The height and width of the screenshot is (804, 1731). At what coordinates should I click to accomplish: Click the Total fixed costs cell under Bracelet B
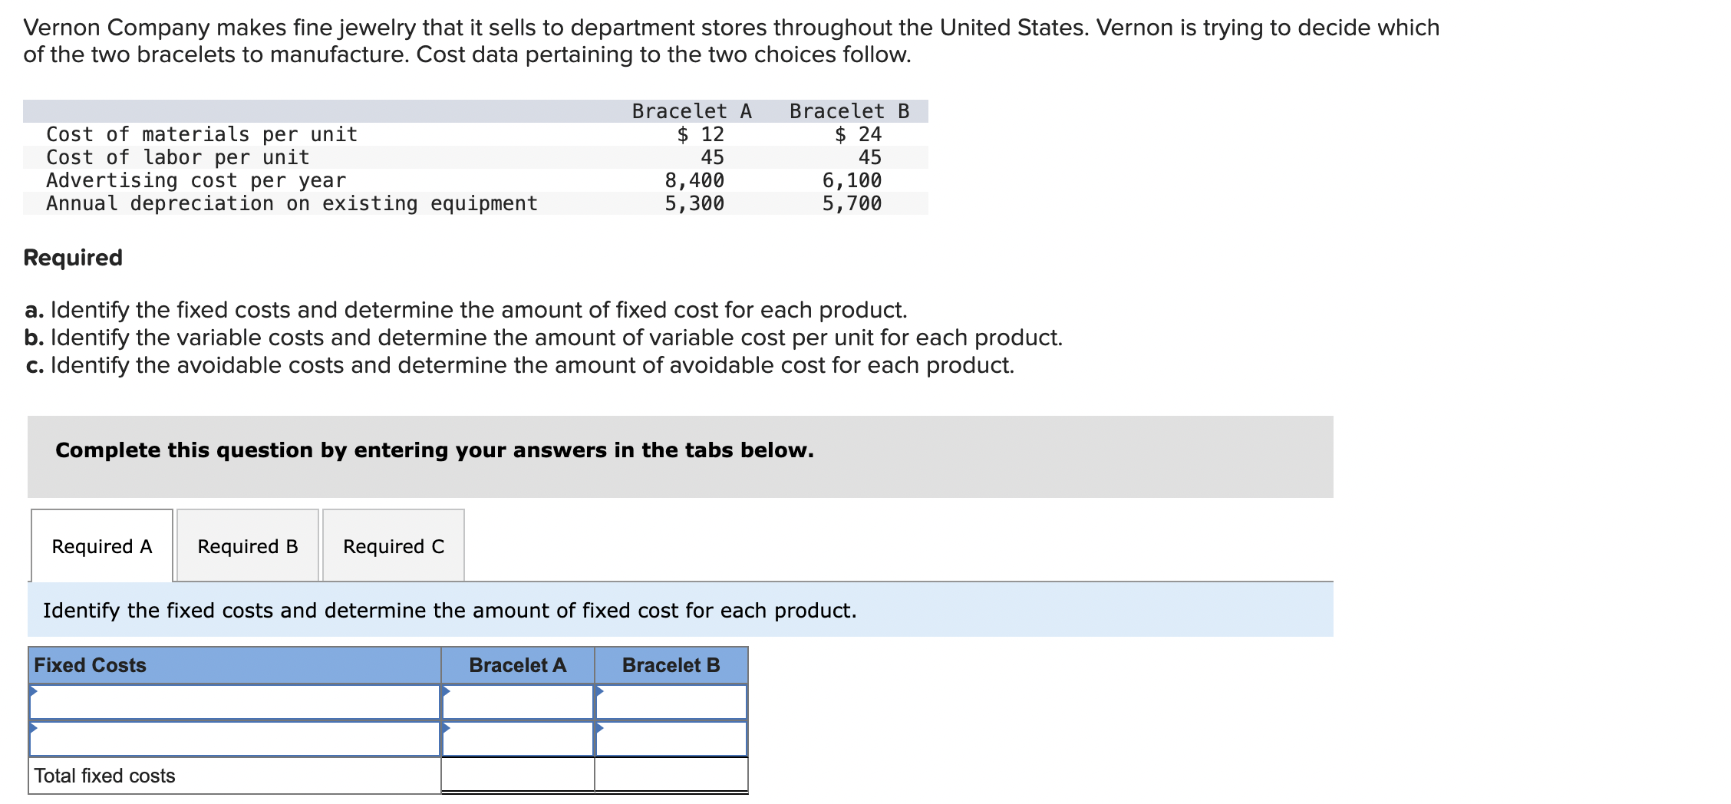tap(671, 776)
